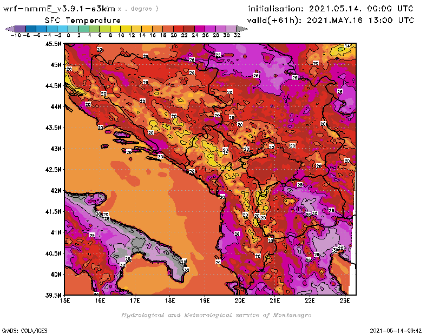Select the yellow 8 to 10 legend swatch
This screenshot has width=433, height=334.
point(115,29)
